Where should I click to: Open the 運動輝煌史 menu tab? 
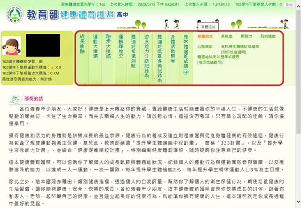[x=120, y=46]
